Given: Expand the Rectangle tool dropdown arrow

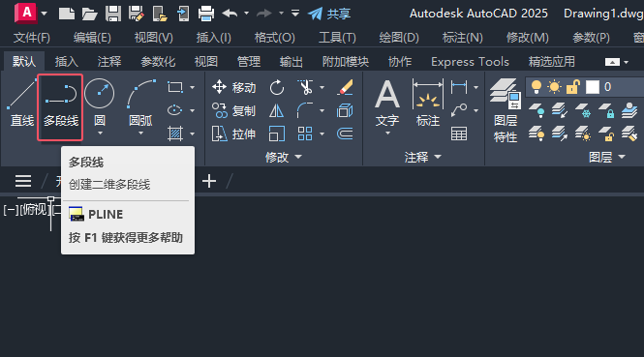Looking at the screenshot, I should click(x=192, y=87).
